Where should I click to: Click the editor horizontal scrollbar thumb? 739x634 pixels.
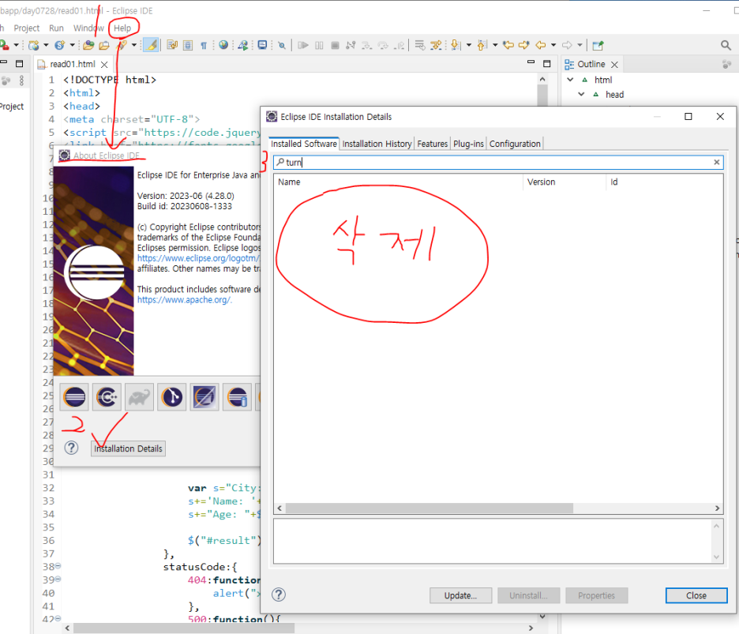coord(184,628)
